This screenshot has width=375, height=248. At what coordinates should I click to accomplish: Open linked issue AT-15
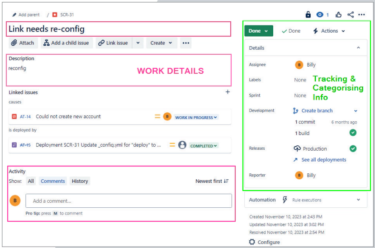pyautogui.click(x=25, y=145)
